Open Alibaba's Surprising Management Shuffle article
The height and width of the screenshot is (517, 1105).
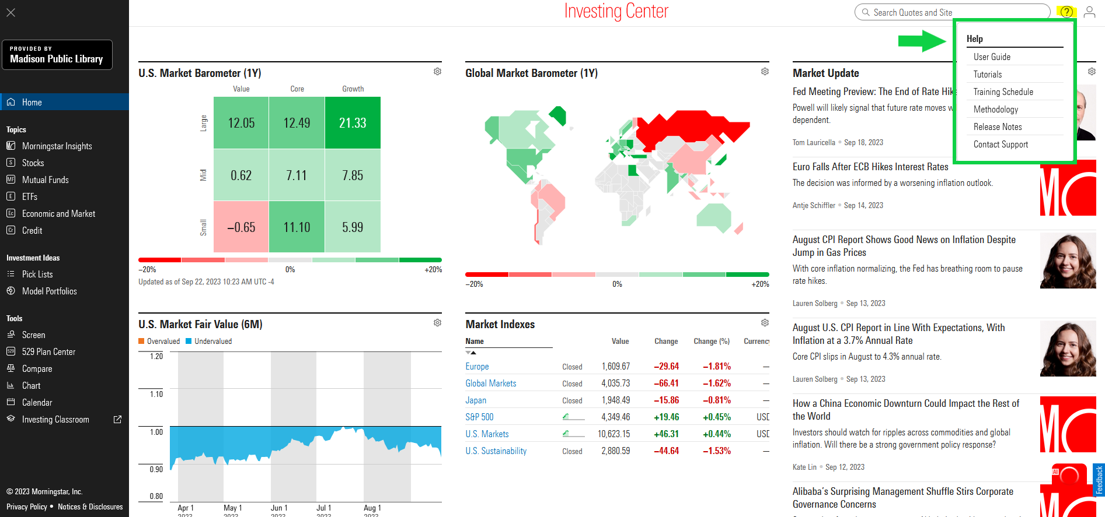903,498
